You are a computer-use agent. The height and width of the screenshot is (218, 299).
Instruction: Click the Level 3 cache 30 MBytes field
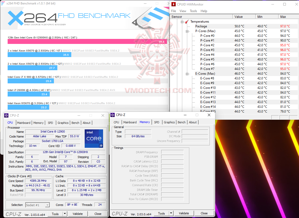click(87, 195)
